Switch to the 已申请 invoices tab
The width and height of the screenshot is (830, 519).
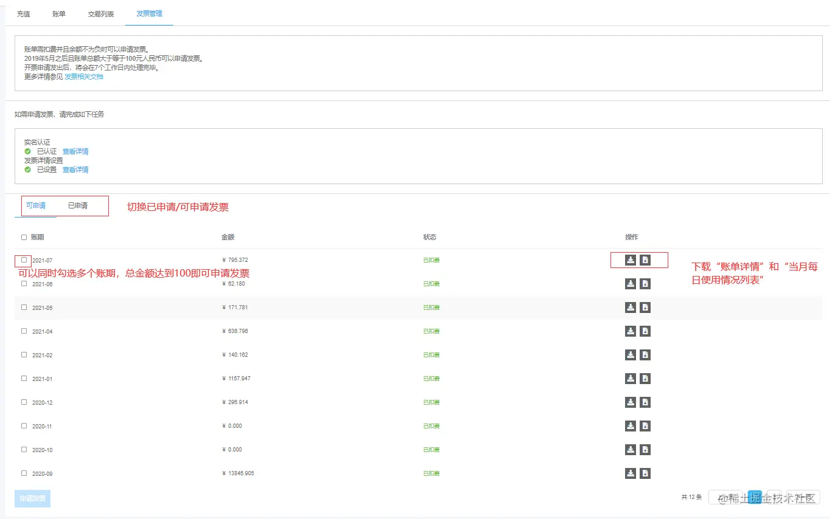78,205
